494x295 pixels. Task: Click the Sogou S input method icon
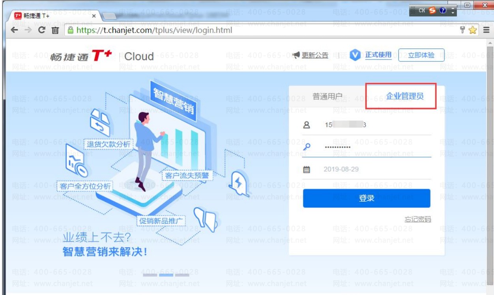coord(432,10)
